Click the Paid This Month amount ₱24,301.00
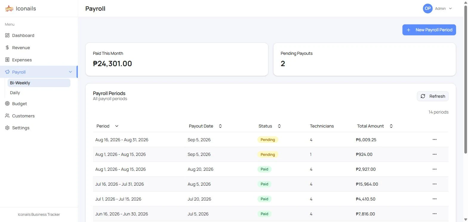 tap(113, 63)
